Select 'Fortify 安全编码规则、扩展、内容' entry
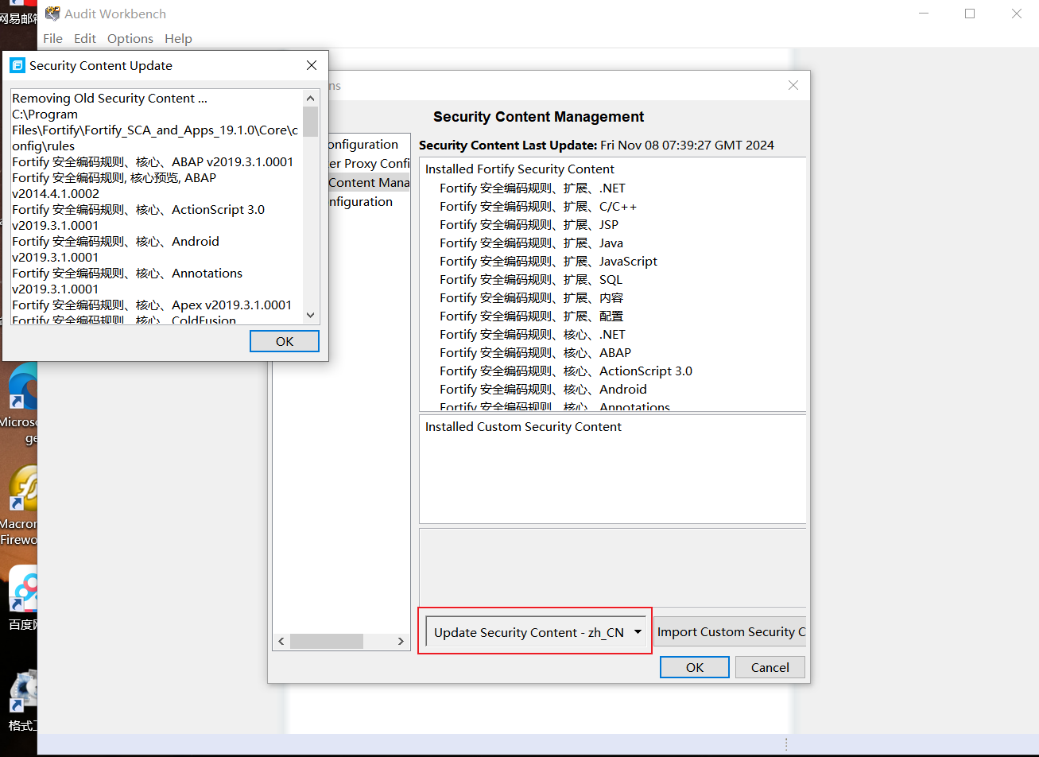1039x757 pixels. click(531, 298)
